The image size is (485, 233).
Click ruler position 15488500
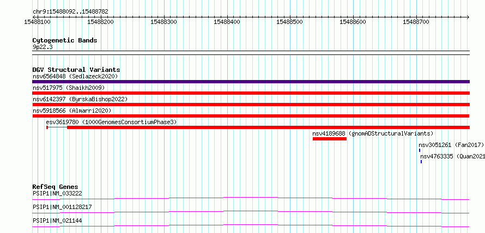point(290,22)
